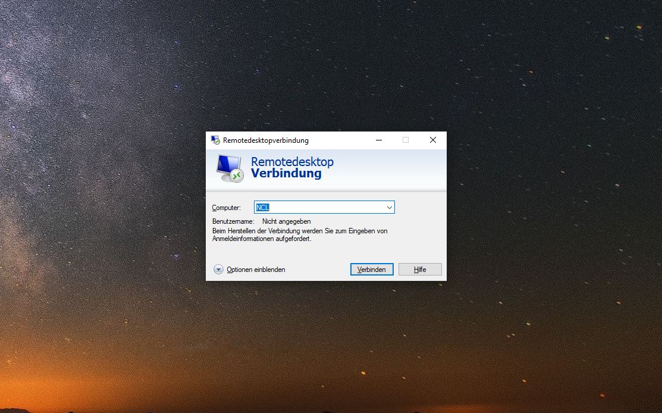Click the Anmeldeinformationen info text
662x413 pixels.
click(300, 234)
